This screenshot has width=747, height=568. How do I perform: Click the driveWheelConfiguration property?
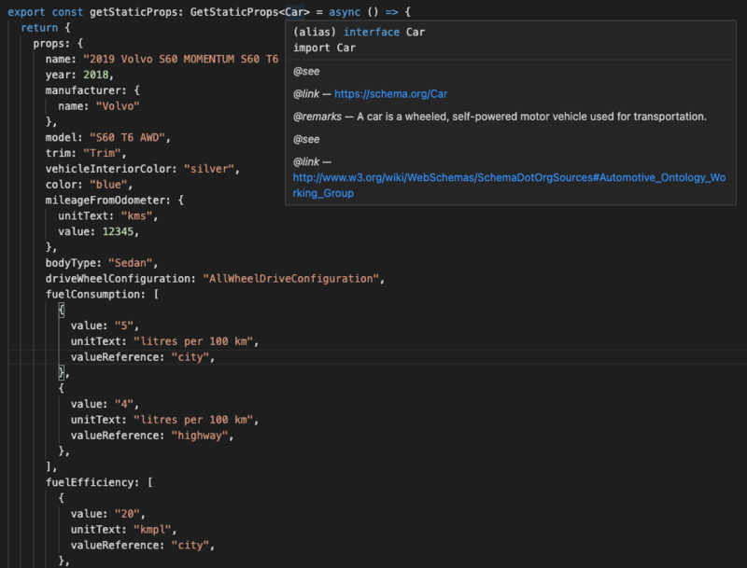pos(118,279)
